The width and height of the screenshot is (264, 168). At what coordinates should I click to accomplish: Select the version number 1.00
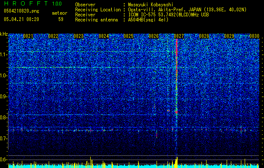tap(57, 4)
